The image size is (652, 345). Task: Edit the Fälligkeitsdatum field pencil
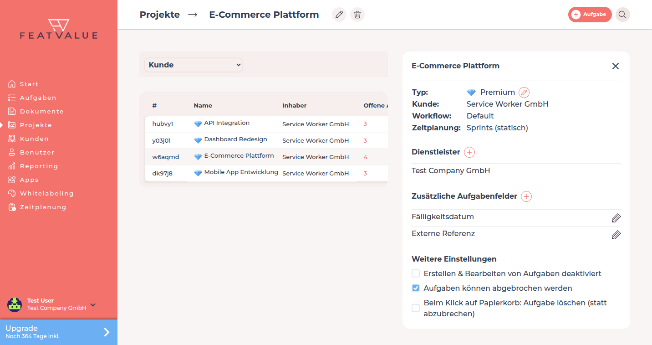click(616, 218)
